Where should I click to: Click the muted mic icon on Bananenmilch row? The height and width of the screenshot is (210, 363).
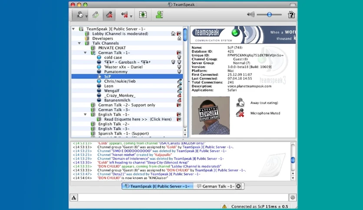(x=179, y=100)
